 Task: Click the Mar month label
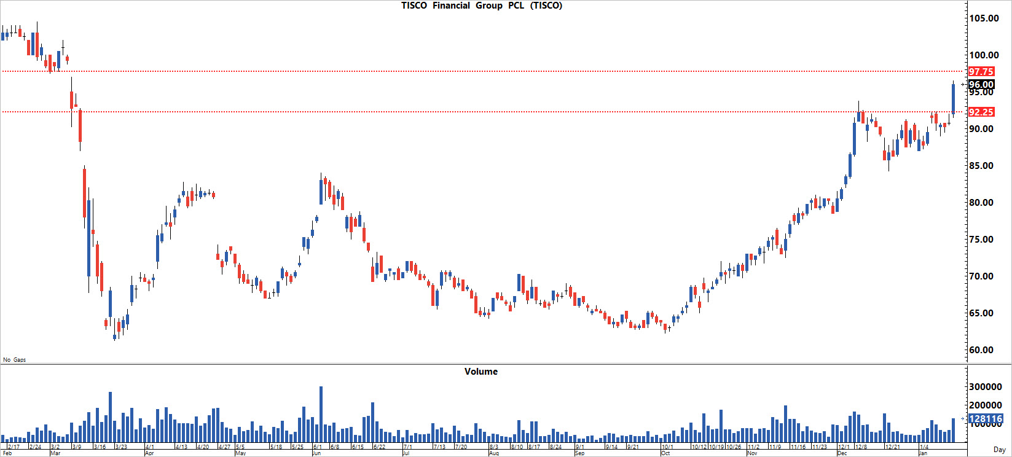point(55,453)
